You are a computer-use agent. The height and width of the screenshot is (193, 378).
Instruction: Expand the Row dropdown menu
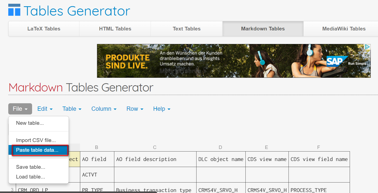(x=135, y=109)
